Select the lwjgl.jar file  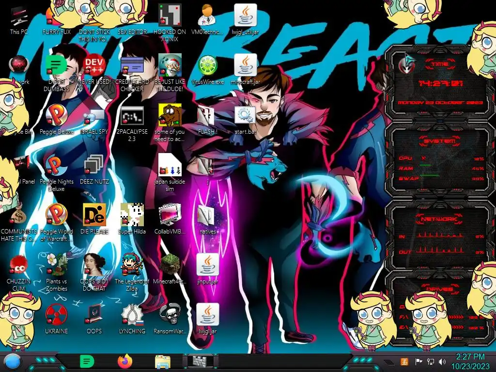pos(207,319)
